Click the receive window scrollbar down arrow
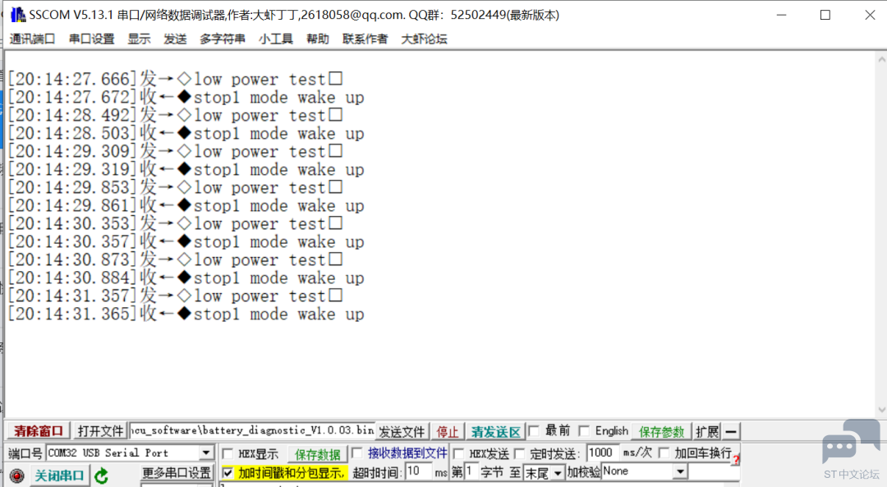The height and width of the screenshot is (487, 887). (881, 410)
